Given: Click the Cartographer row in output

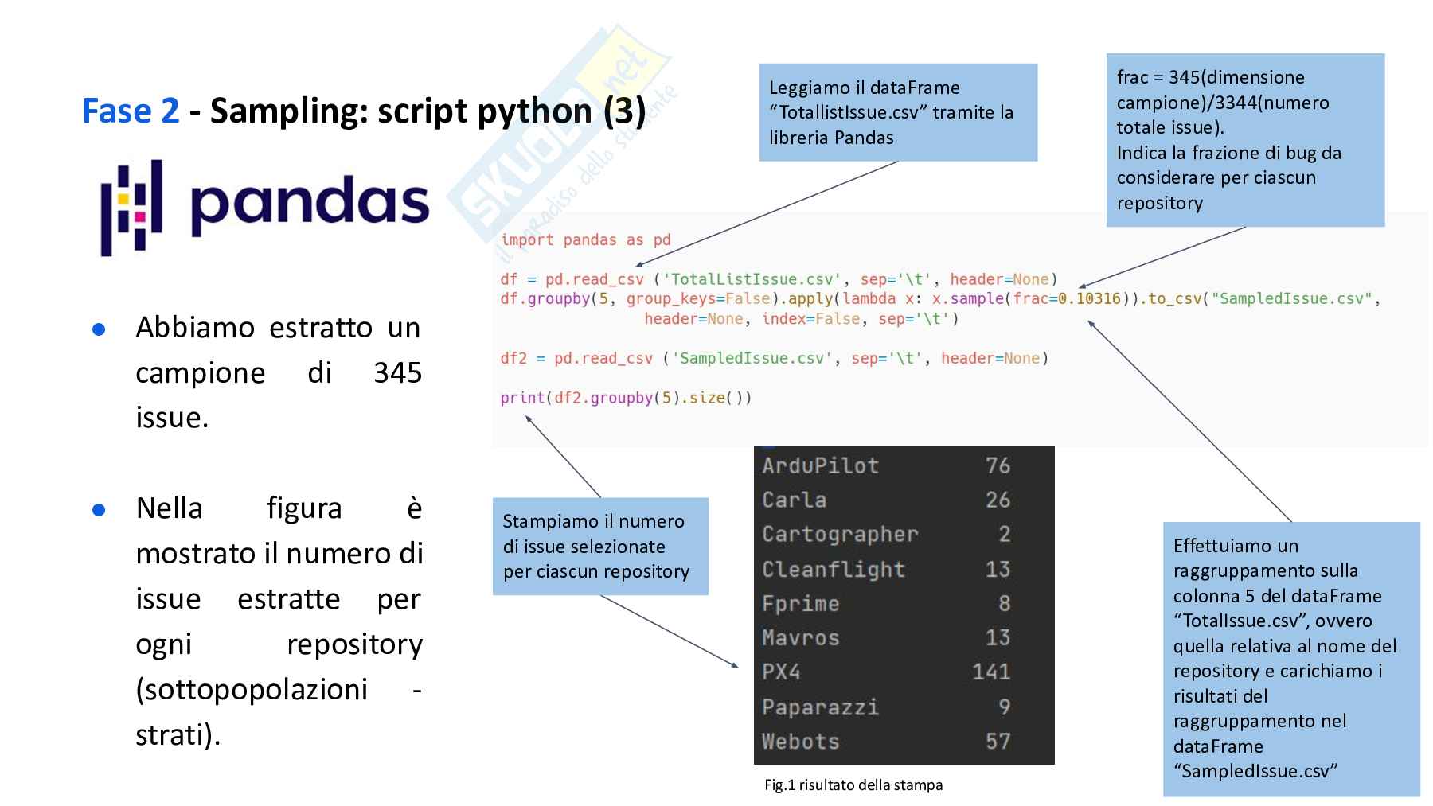Looking at the screenshot, I should (885, 534).
